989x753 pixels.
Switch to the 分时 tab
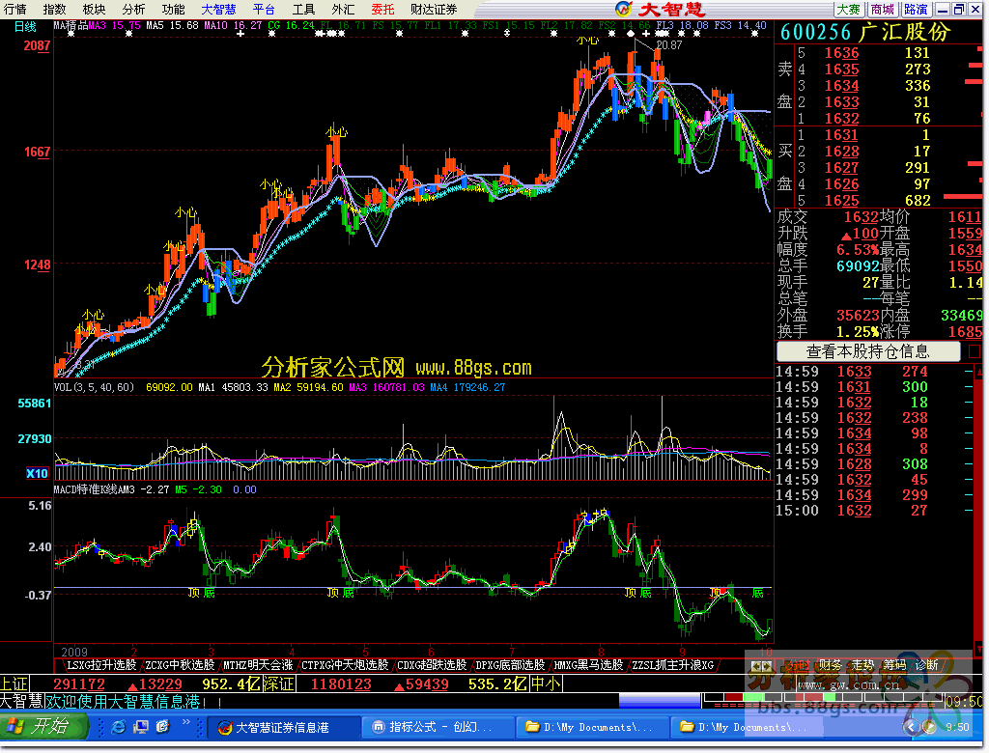[x=797, y=665]
